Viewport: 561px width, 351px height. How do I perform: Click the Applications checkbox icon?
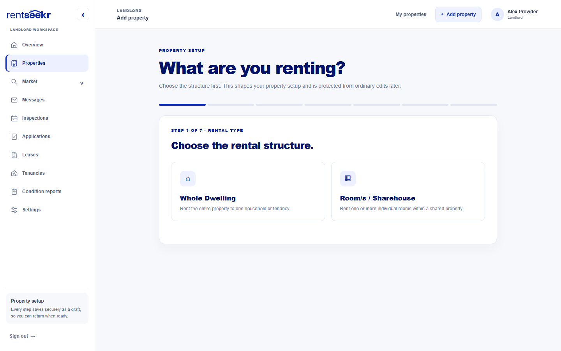coord(14,136)
